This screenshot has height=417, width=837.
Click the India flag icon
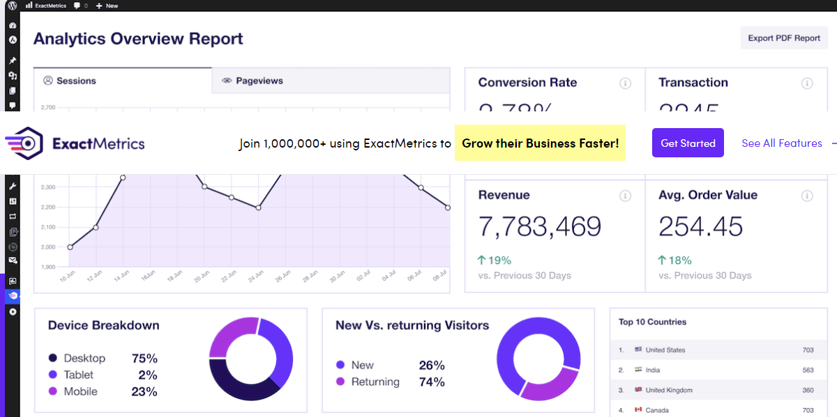click(x=638, y=370)
